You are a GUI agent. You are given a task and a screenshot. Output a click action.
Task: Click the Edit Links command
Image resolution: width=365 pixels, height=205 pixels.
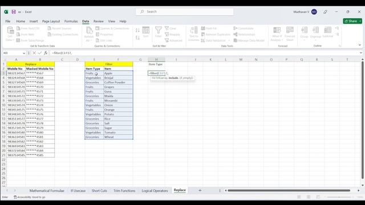click(104, 40)
